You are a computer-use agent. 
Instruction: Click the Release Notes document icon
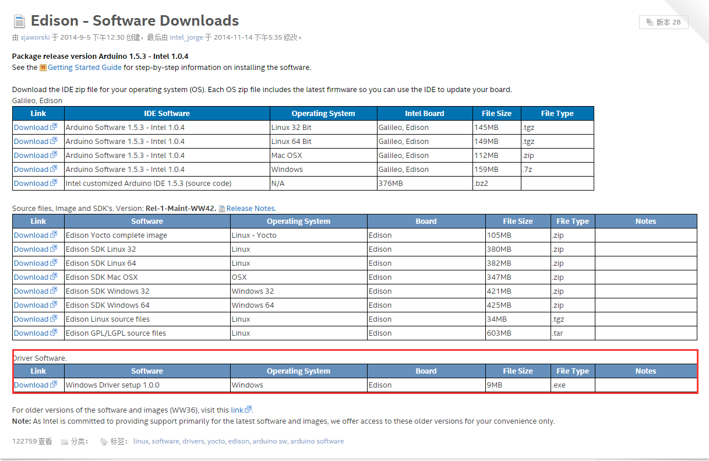tap(222, 209)
